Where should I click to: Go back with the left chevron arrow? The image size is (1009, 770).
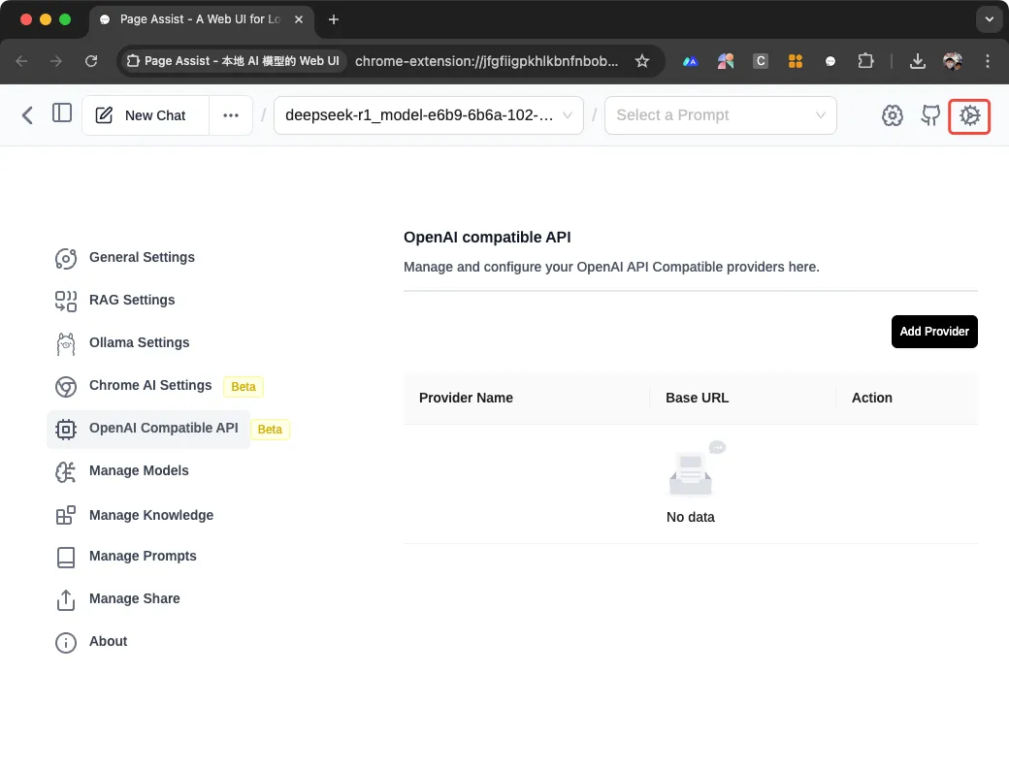[x=27, y=115]
